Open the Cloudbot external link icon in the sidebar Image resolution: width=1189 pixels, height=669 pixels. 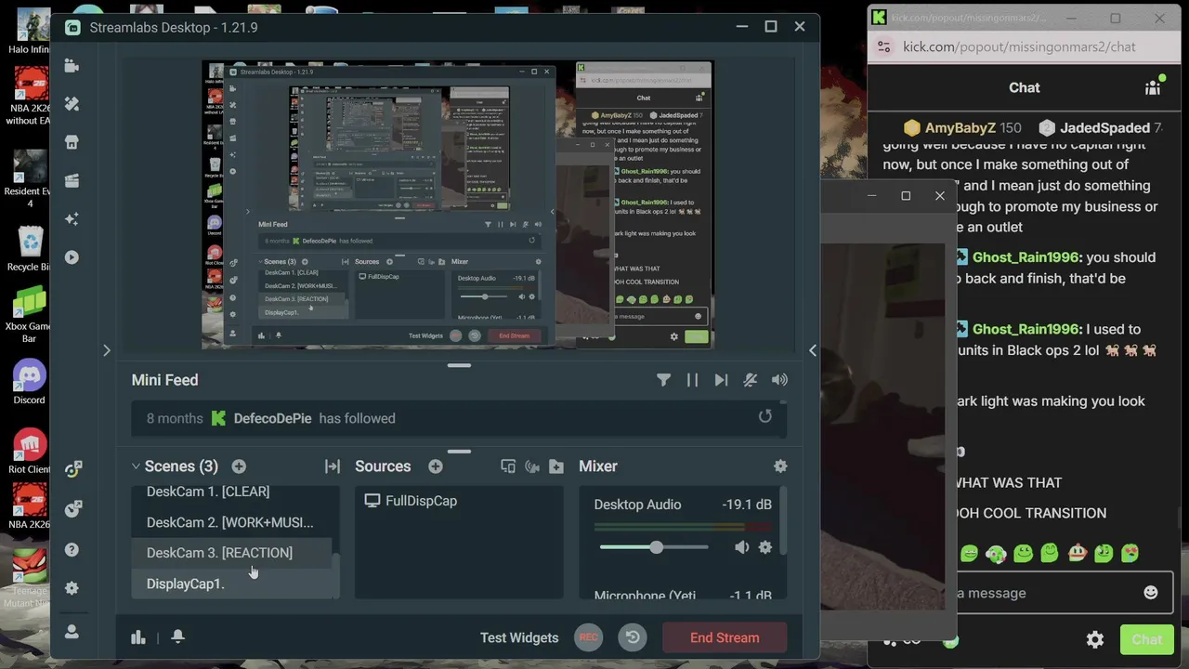(x=72, y=469)
